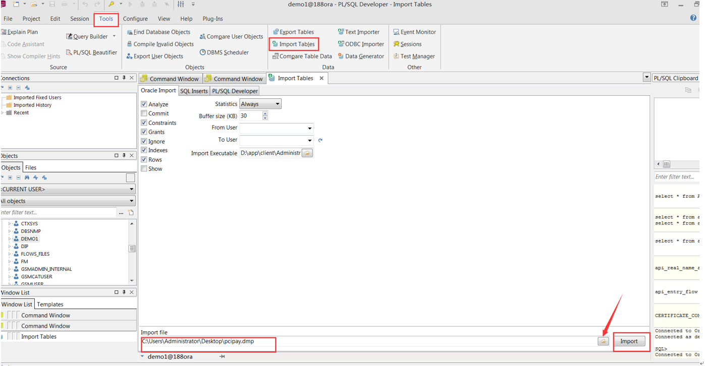Switch to the SQL Inserts tab

(194, 91)
